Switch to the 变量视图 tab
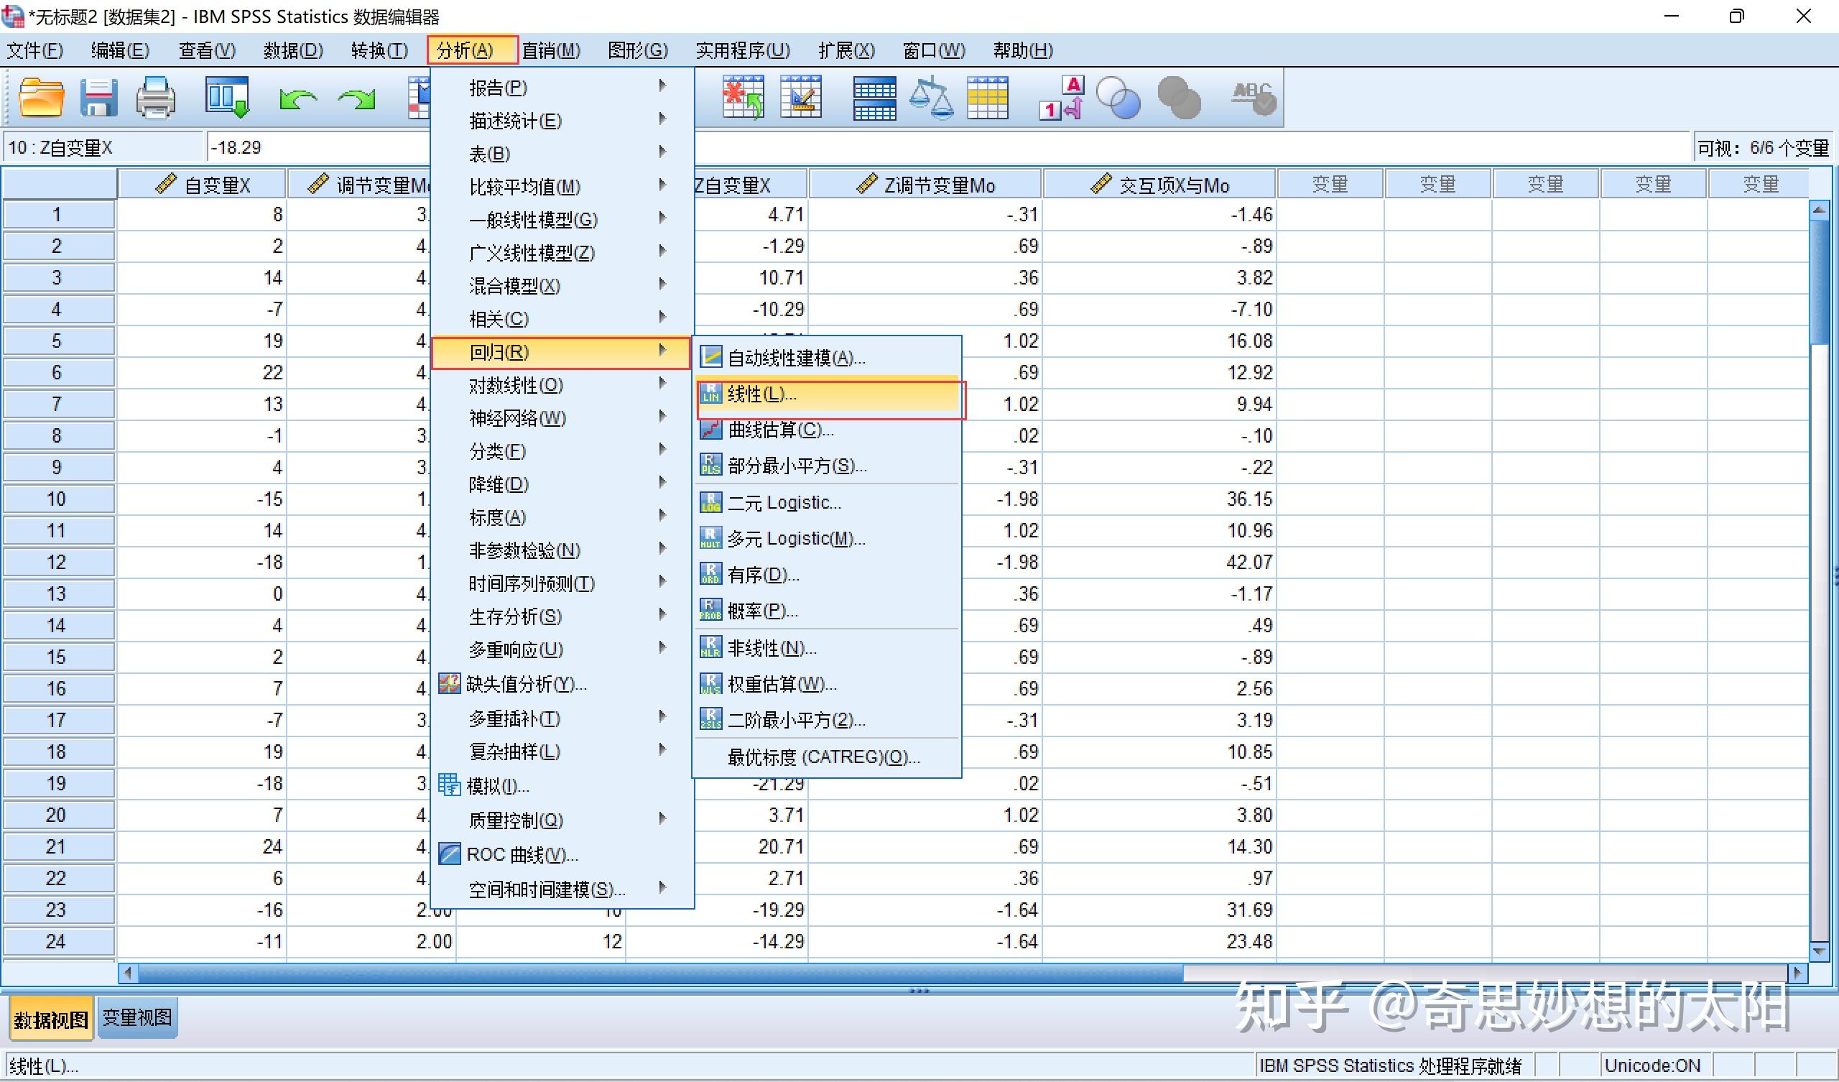Screen dimensions: 1839x1082 [137, 1017]
